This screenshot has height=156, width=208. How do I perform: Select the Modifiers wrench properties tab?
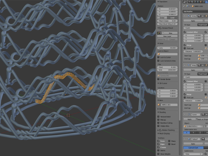(x=206, y=2)
